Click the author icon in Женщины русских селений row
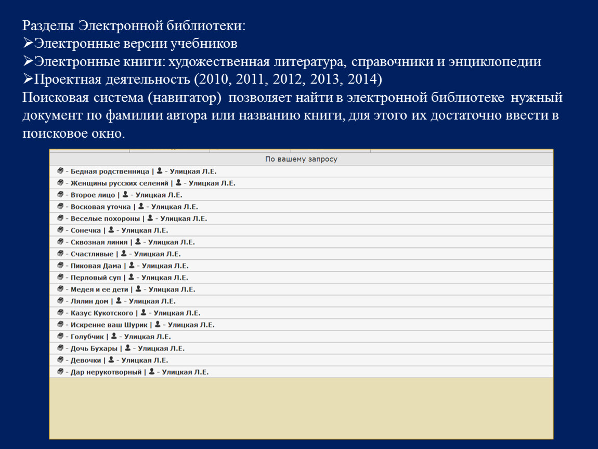Viewport: 598px width, 449px height. point(178,183)
